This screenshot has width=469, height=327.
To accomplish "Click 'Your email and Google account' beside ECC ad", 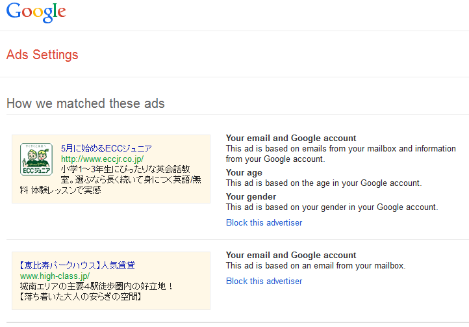I will (291, 138).
